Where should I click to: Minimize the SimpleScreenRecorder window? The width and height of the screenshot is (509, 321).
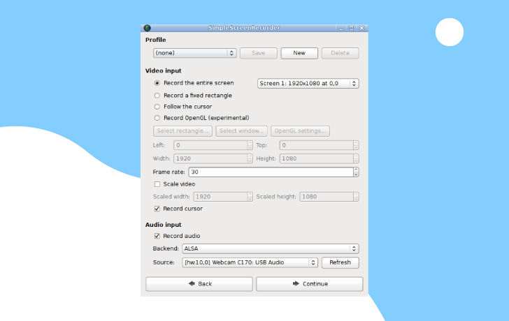click(341, 28)
